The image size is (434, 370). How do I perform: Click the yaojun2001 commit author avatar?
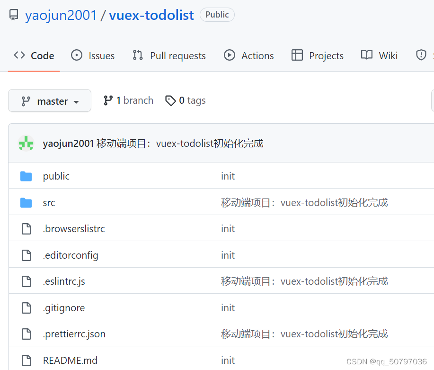pos(26,143)
